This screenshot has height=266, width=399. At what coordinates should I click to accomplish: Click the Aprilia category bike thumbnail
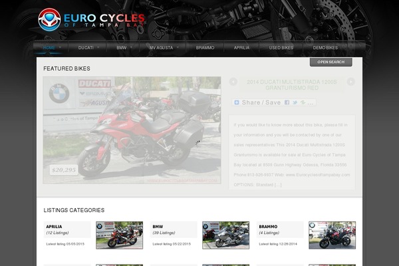[119, 235]
